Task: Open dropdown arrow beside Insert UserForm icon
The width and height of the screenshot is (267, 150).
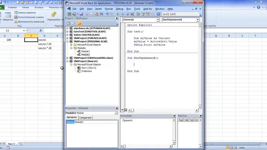Action: 78,14
